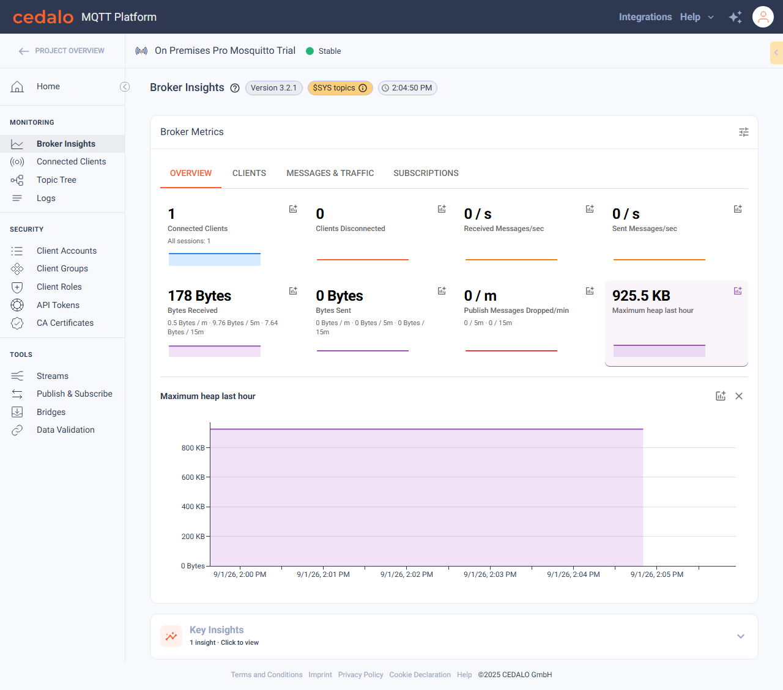Click the Version 3.2.1 badge
This screenshot has width=783, height=690.
click(x=274, y=88)
